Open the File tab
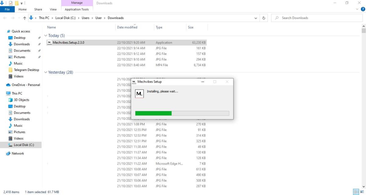The height and width of the screenshot is (195, 366). [x=7, y=9]
